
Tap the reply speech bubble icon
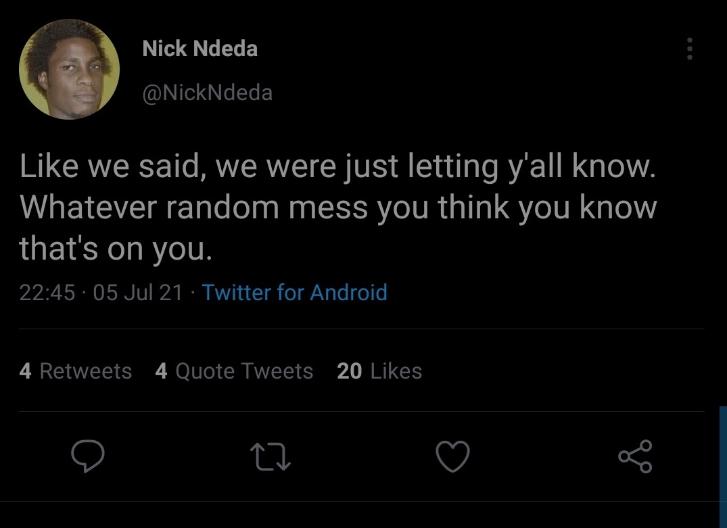tap(88, 456)
